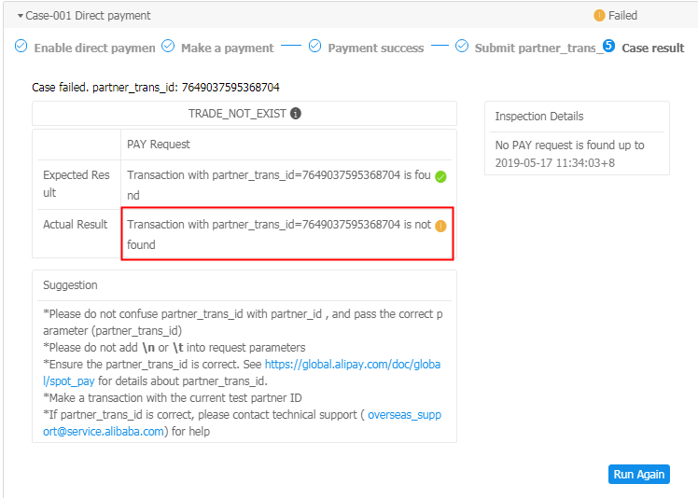The width and height of the screenshot is (698, 498).
Task: Open the Enable direct payment step
Action: click(x=94, y=48)
